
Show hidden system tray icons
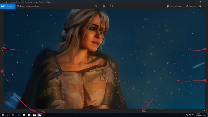pyautogui.click(x=185, y=115)
